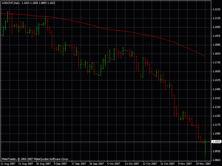Viewport: 222px width, 166px height.
Task: Click the 1.1815 price scale label
Action: (x=216, y=53)
